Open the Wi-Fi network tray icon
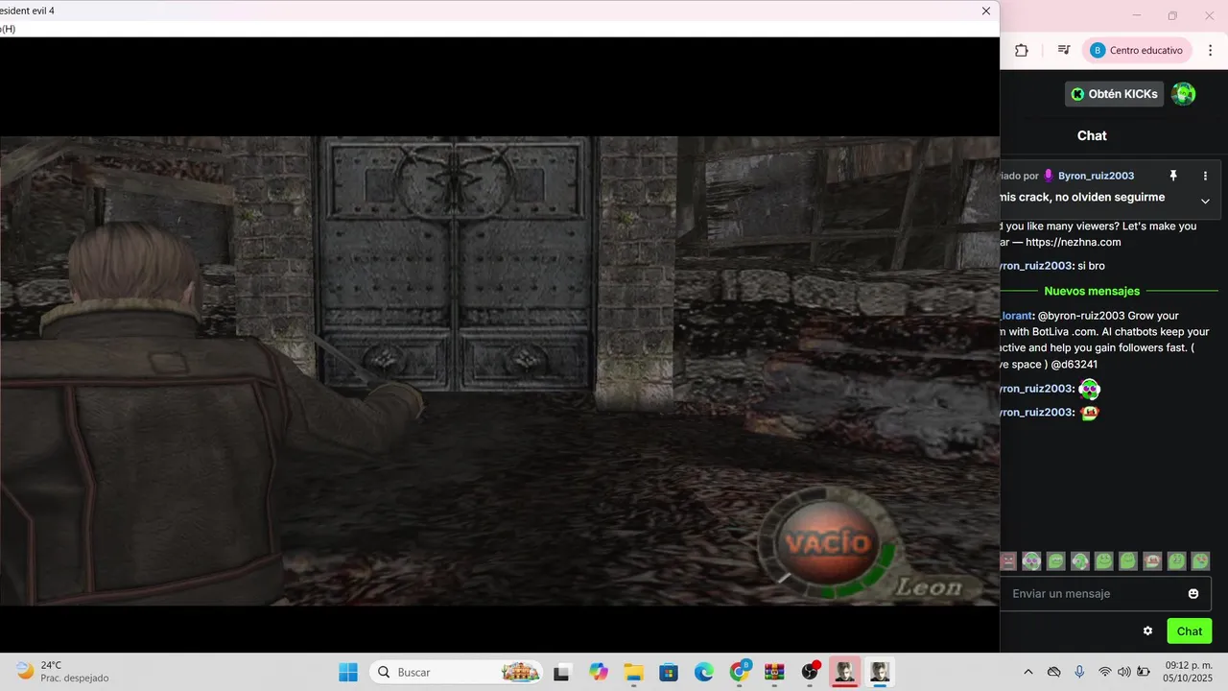 point(1105,672)
